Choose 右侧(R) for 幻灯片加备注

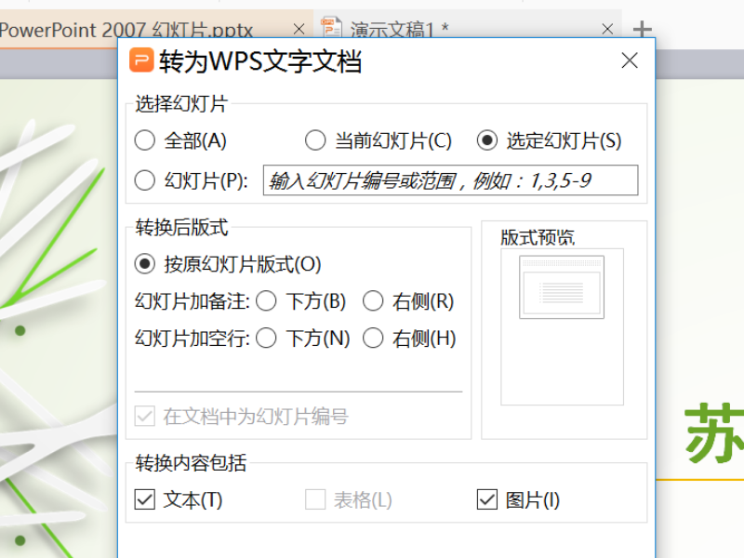[x=373, y=301]
